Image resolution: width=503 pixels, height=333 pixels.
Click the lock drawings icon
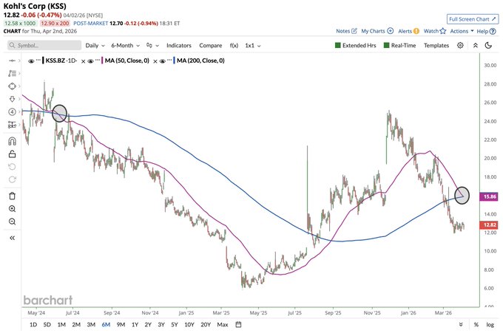[x=12, y=154]
